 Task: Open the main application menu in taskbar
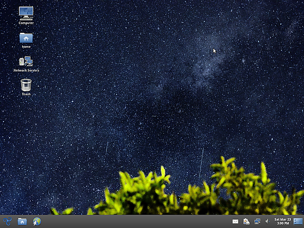click(7, 221)
